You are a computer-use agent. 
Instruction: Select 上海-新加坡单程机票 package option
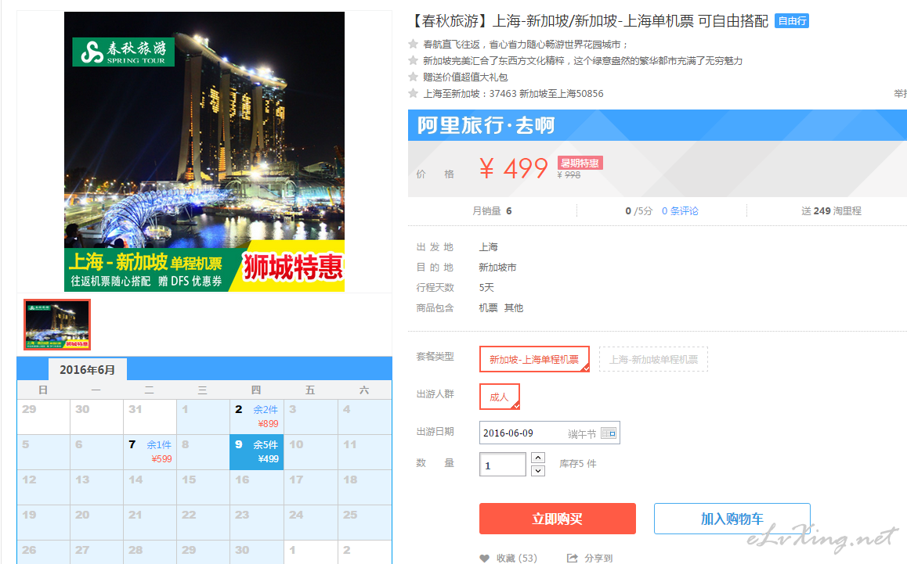click(653, 359)
